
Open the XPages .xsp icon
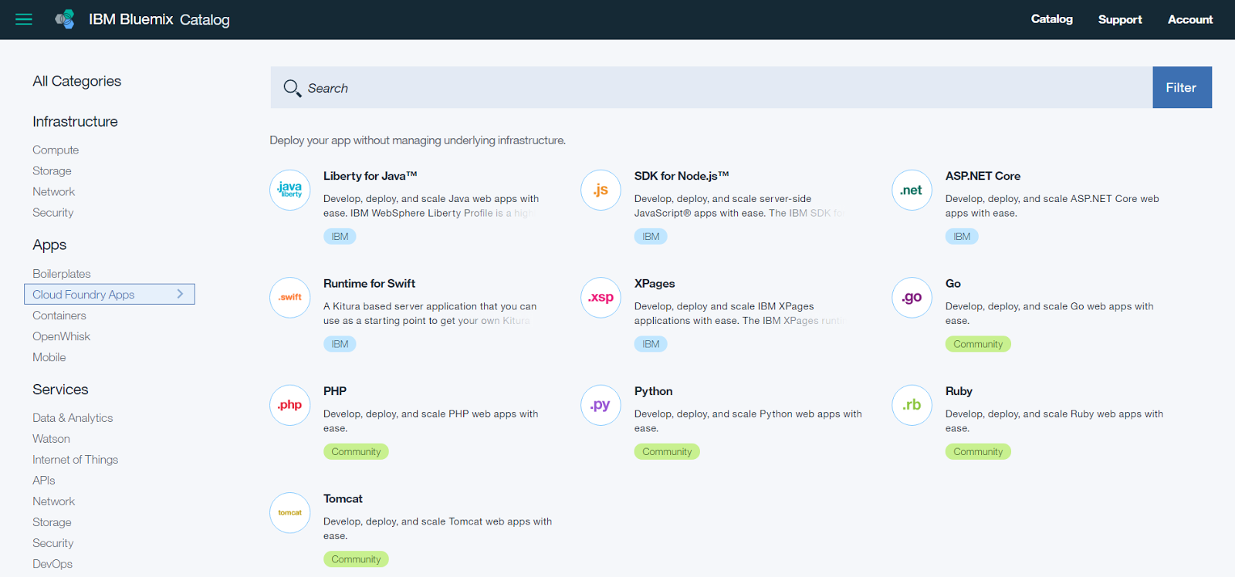click(x=601, y=298)
